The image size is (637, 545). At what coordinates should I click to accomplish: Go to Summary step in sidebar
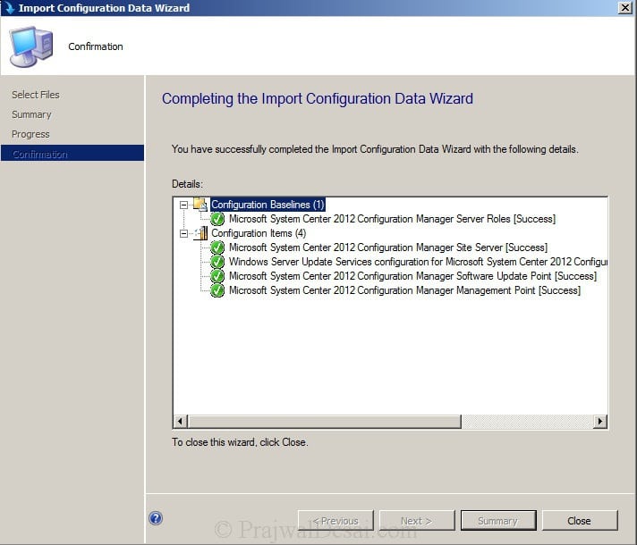point(31,114)
